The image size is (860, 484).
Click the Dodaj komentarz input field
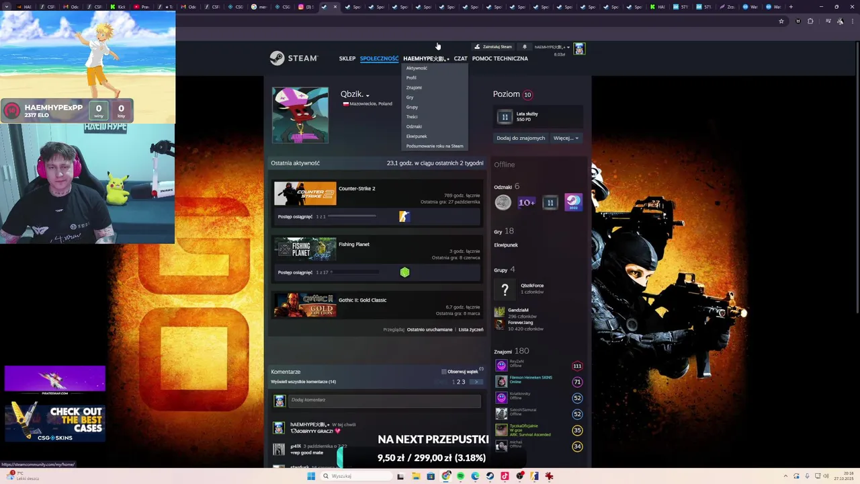click(x=385, y=400)
